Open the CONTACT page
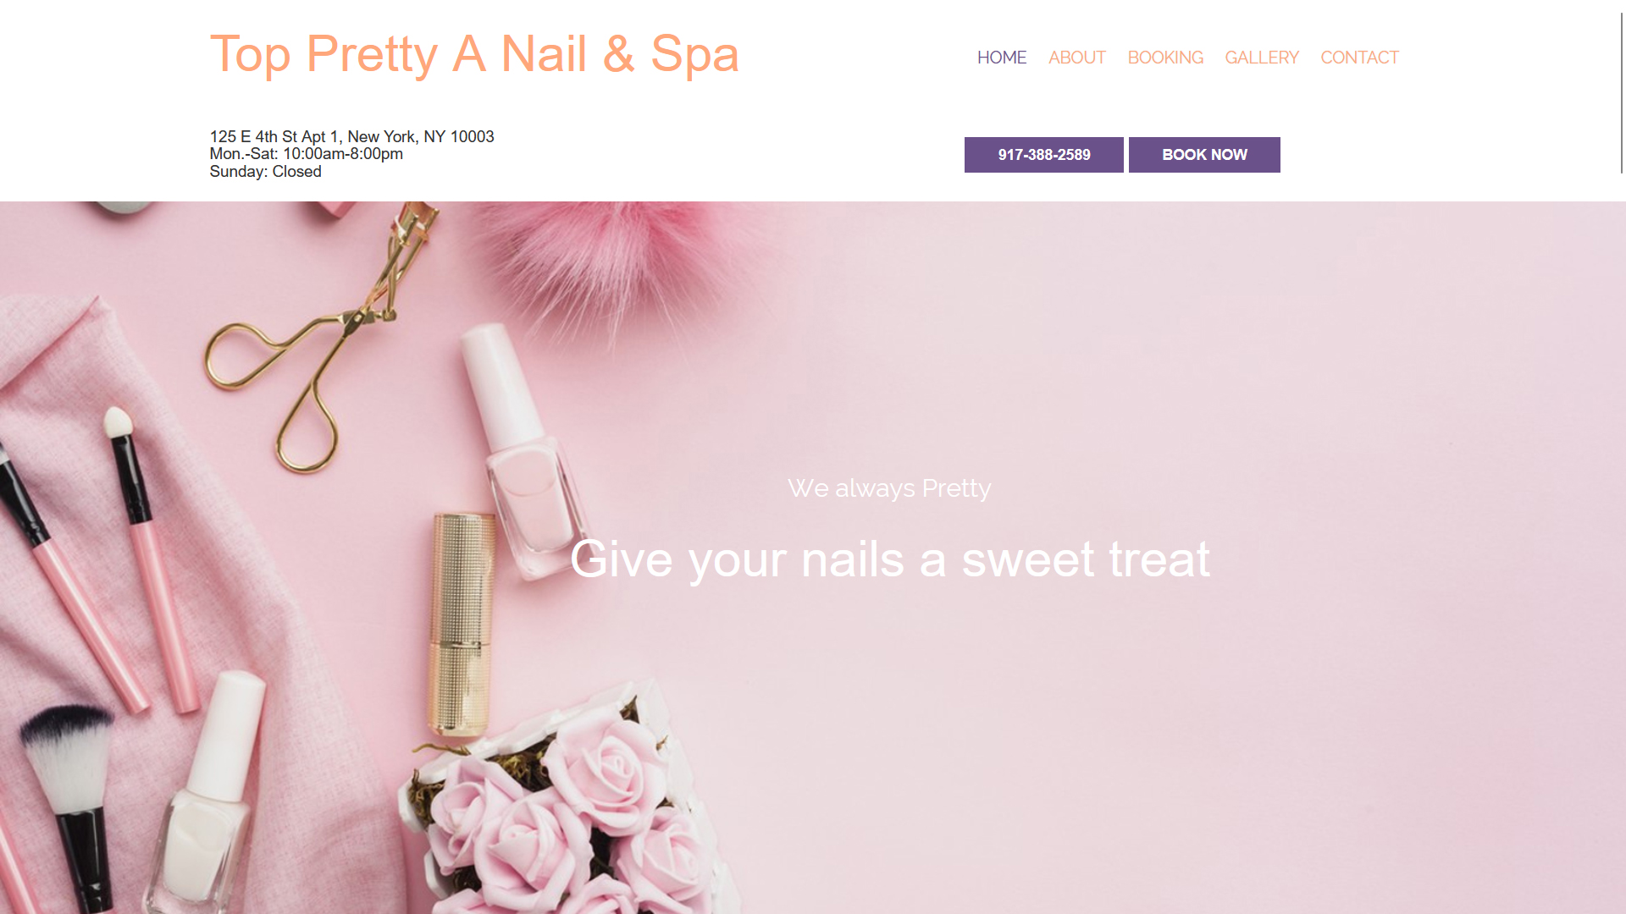This screenshot has height=914, width=1626. click(x=1359, y=58)
